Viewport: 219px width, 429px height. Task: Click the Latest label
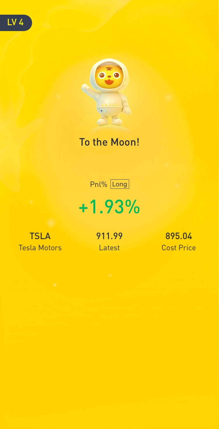coord(109,248)
